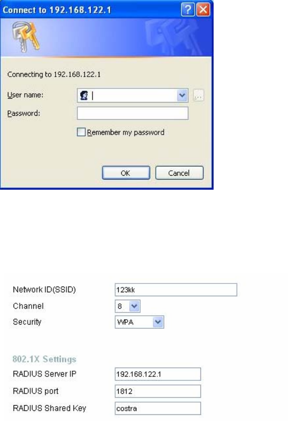Click the Network ID(SSID) field containing 123kk

coord(176,290)
